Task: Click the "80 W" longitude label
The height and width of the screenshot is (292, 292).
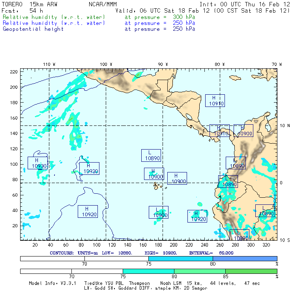Action: point(219,64)
